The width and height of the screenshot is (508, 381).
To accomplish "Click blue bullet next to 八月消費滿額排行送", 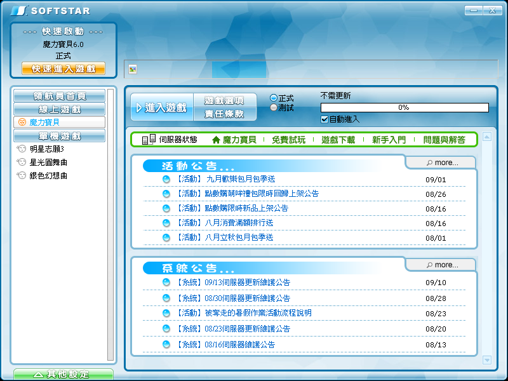I will (166, 223).
